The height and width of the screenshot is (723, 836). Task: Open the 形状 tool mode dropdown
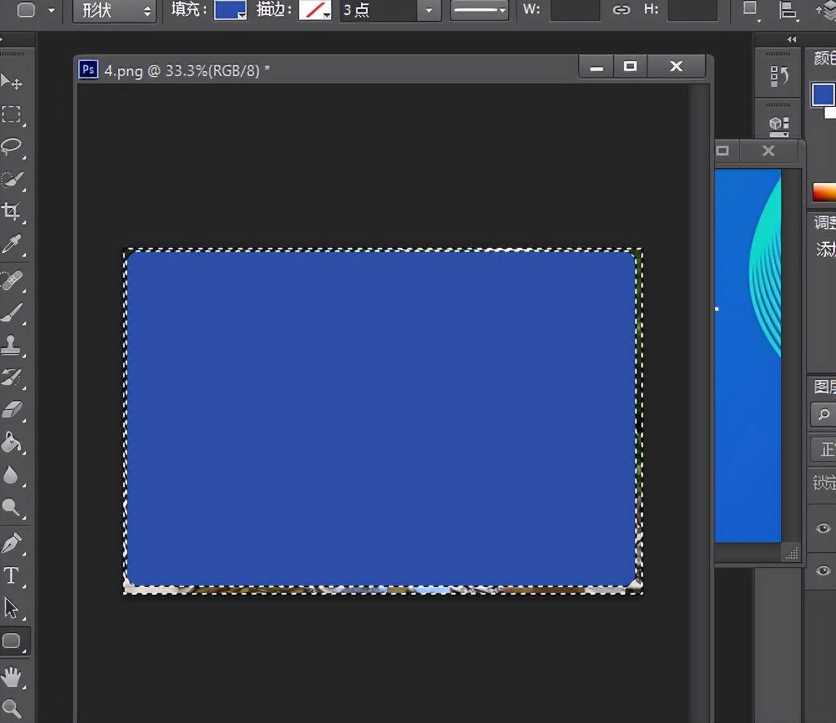115,10
